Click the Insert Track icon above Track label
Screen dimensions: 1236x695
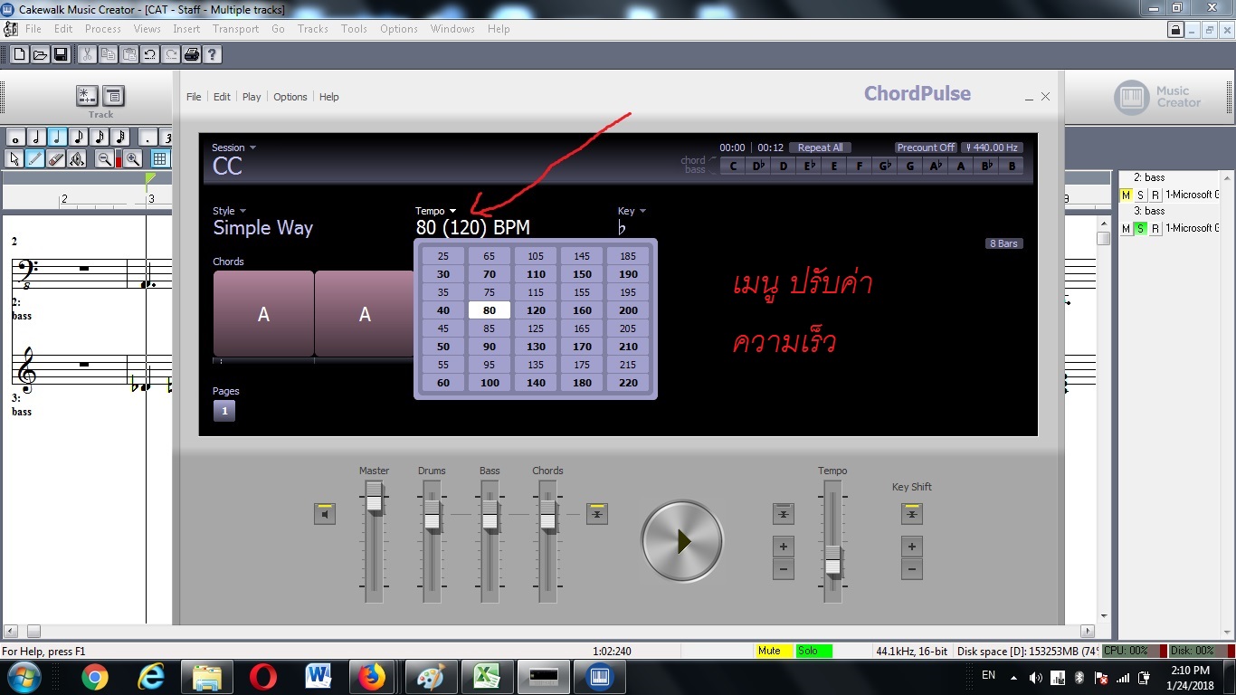coord(87,96)
